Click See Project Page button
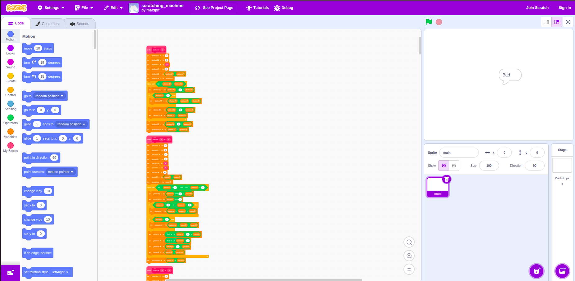 click(x=214, y=8)
